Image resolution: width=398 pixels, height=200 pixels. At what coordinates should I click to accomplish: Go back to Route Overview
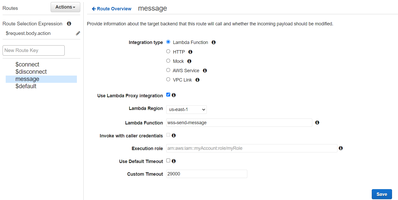point(112,9)
